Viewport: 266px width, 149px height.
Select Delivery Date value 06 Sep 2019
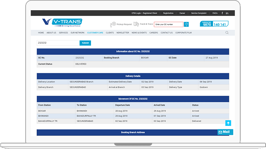(206, 82)
